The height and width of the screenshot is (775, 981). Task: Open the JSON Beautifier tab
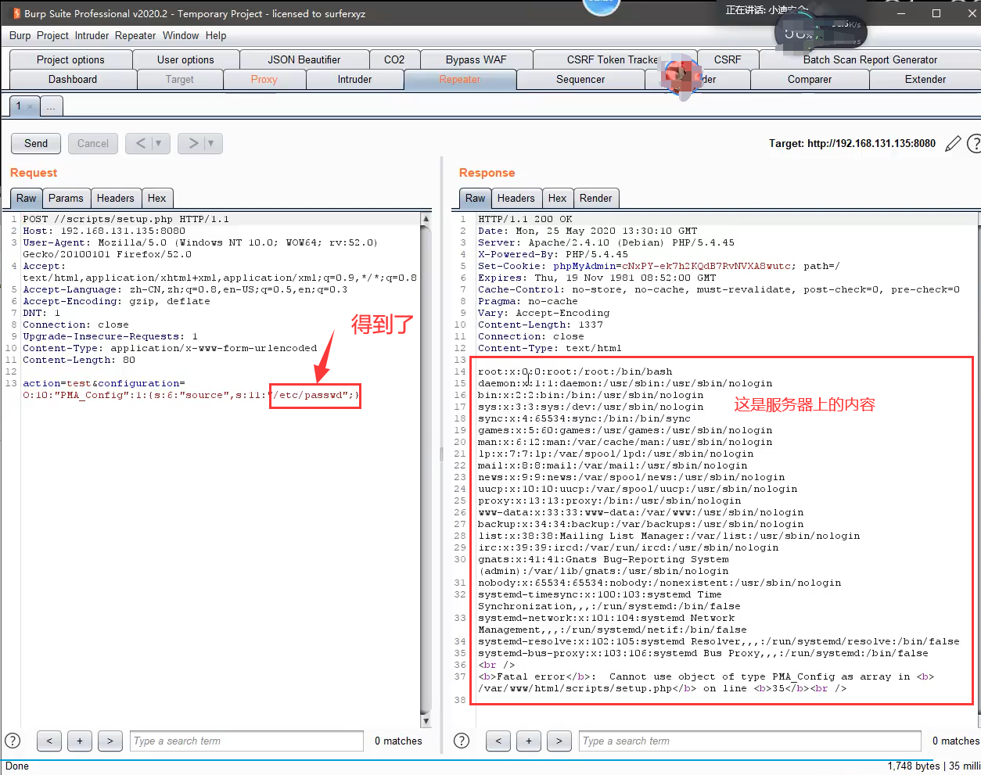click(x=304, y=59)
